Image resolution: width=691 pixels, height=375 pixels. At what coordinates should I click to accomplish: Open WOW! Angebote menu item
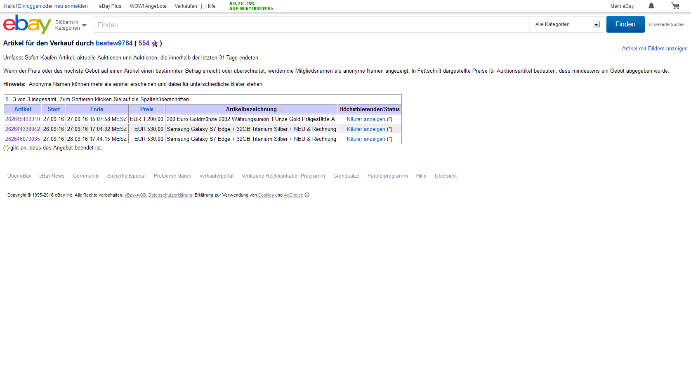(x=148, y=6)
